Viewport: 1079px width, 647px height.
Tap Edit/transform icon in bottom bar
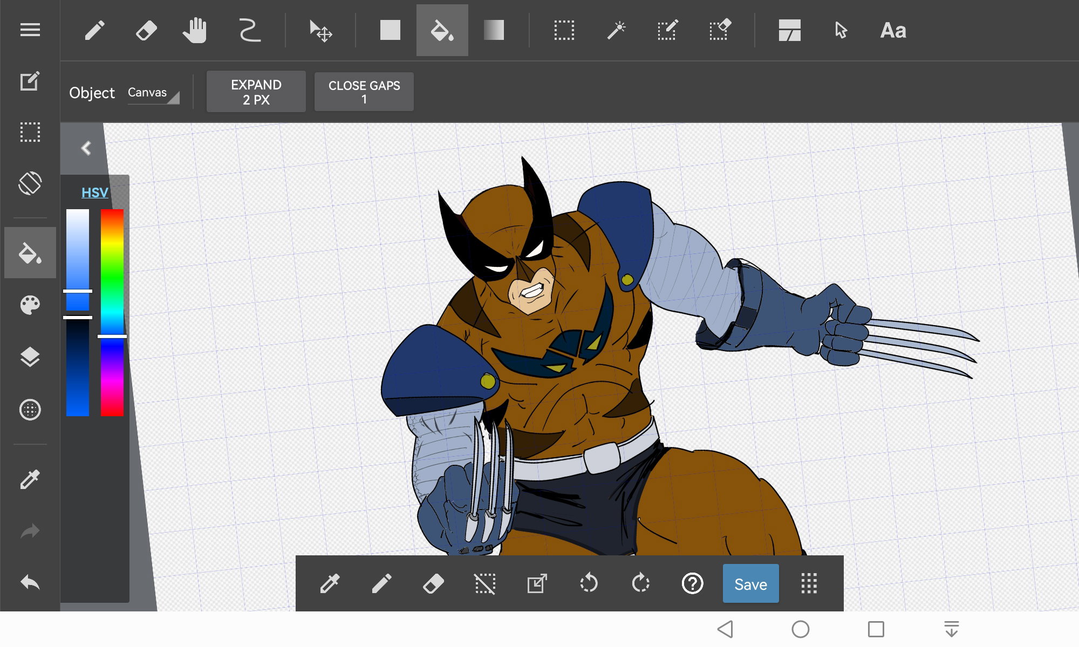537,583
